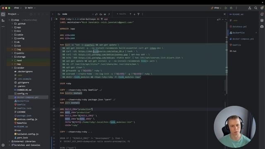Open the AI assistant icon on right stripe
Image resolution: width=265 pixels, height=149 pixels.
click(x=262, y=26)
